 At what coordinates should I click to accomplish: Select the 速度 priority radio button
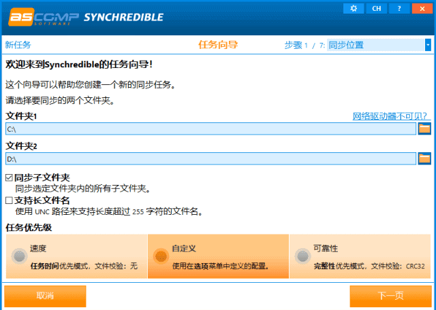click(19, 256)
